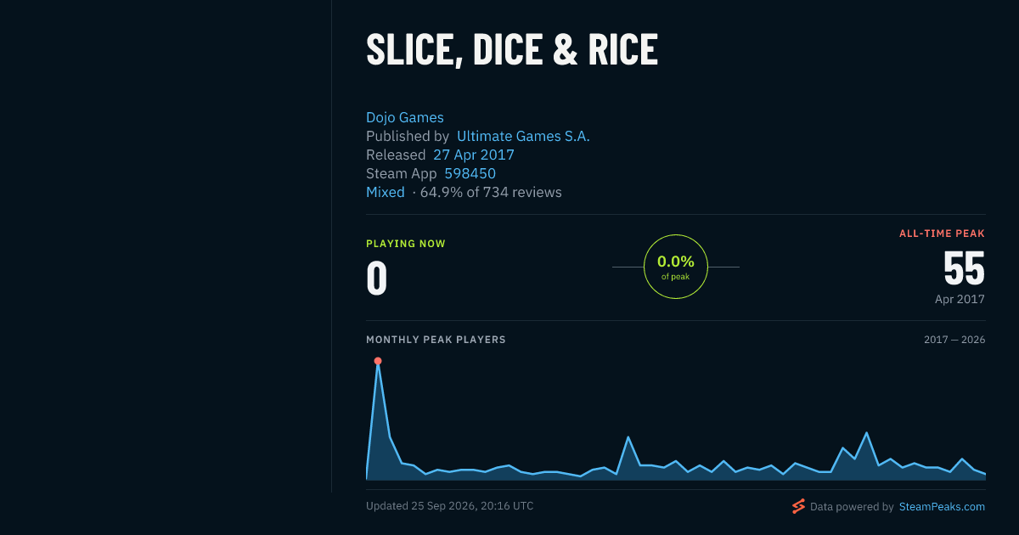Screen dimensions: 1019x535
Task: Click the SteamPeaks logo icon
Action: [798, 506]
